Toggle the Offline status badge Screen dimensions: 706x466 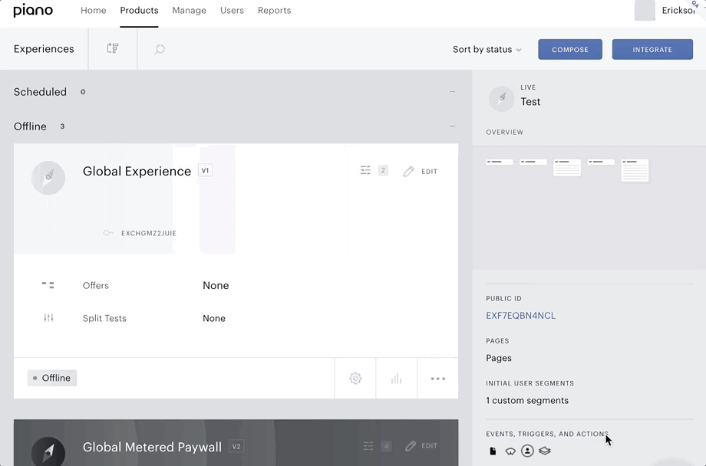(52, 378)
